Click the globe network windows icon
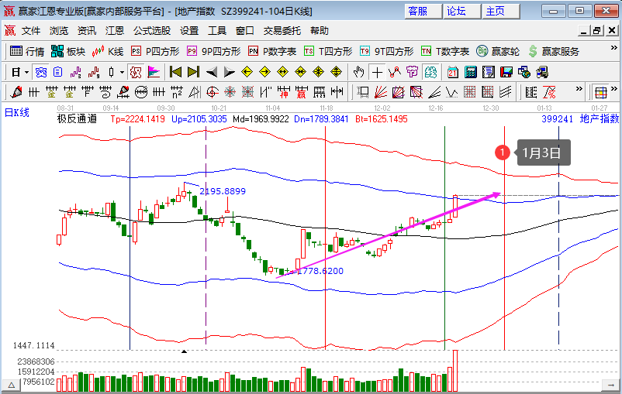Image resolution: width=622 pixels, height=394 pixels. pos(524,72)
